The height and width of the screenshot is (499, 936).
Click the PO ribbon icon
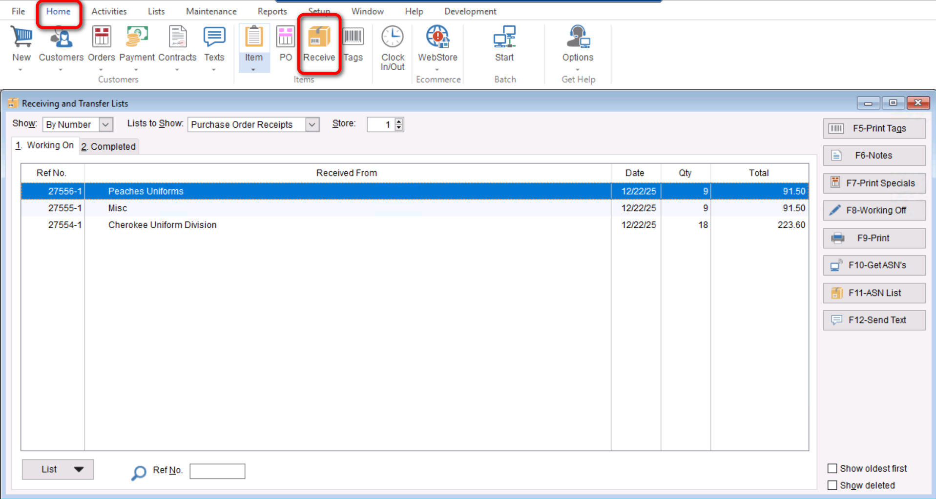[x=286, y=38]
